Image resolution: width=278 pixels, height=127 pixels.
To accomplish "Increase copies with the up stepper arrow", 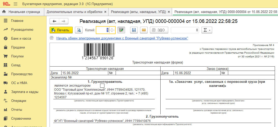I will [112, 28].
